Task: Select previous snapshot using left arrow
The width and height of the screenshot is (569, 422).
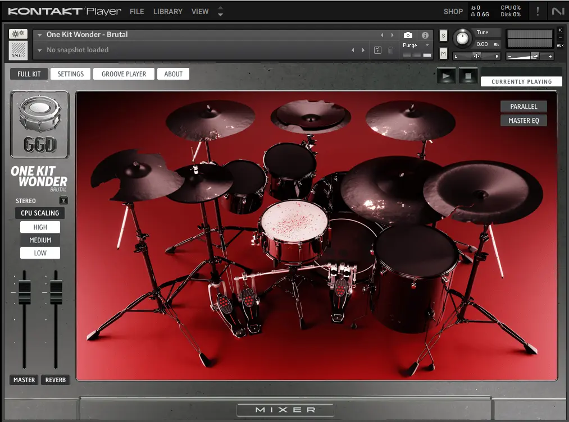Action: click(x=353, y=51)
